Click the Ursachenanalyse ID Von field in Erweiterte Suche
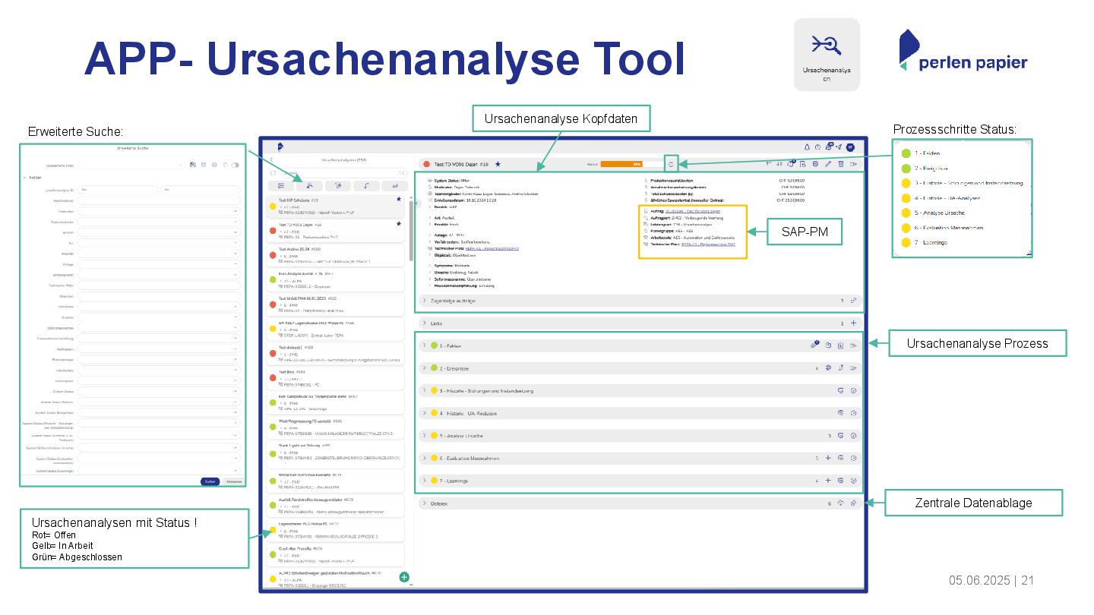The image size is (1094, 615). pyautogui.click(x=119, y=189)
